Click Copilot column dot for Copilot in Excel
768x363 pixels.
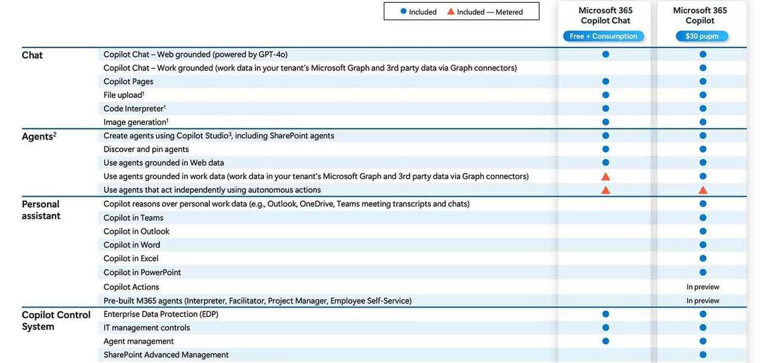[x=703, y=258]
